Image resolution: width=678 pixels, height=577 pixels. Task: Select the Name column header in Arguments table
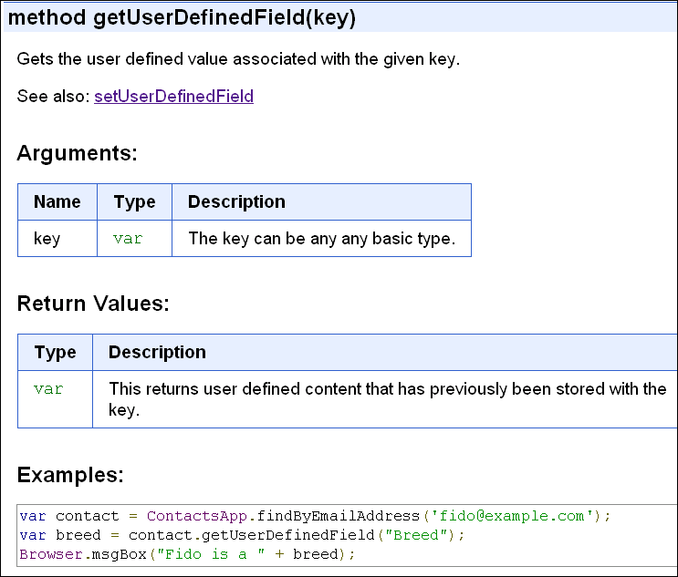(x=57, y=201)
